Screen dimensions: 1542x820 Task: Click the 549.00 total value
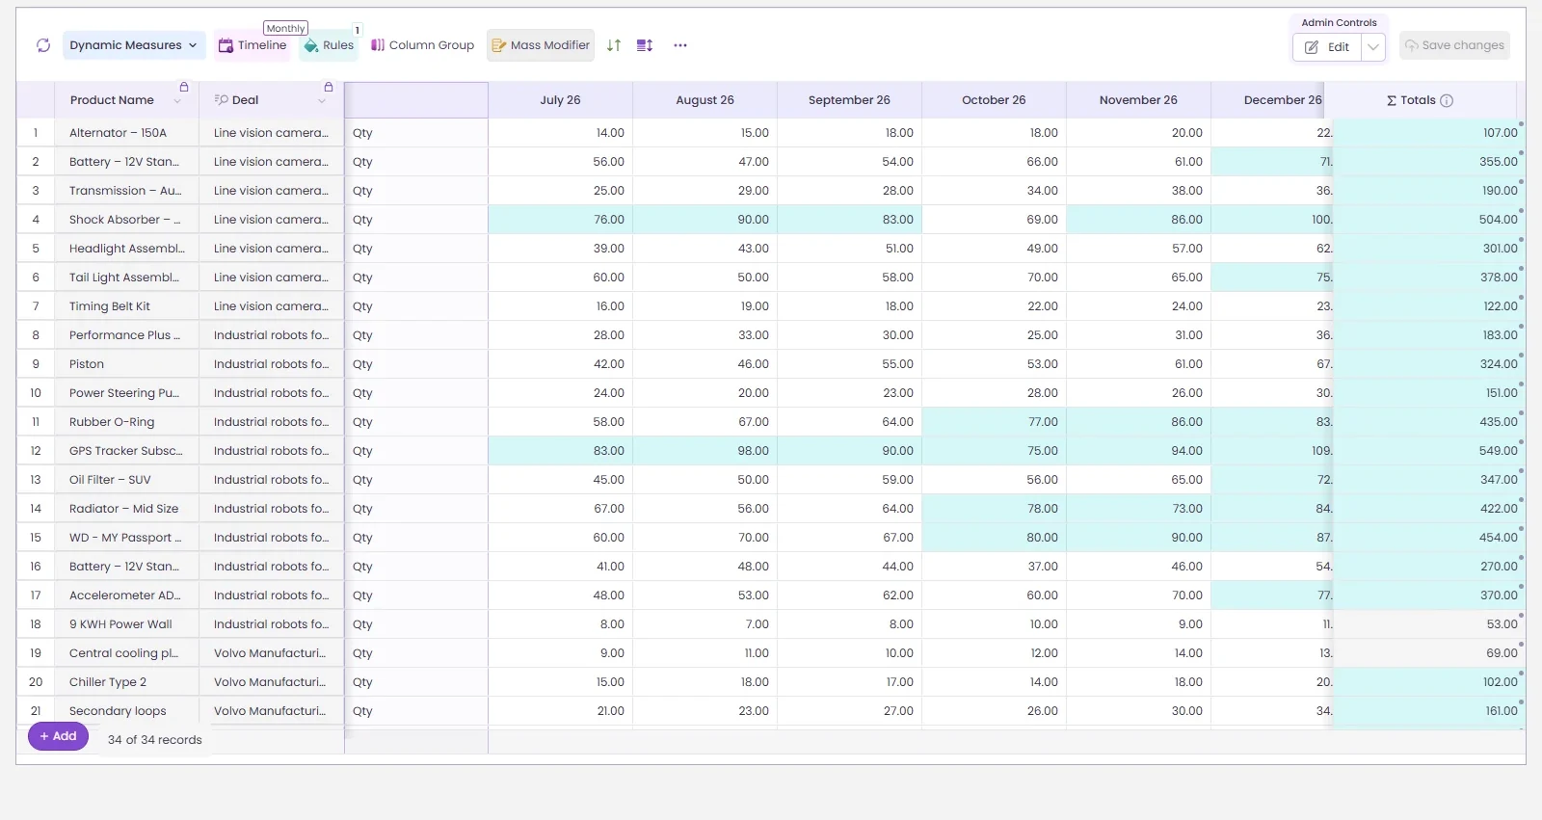pos(1498,451)
